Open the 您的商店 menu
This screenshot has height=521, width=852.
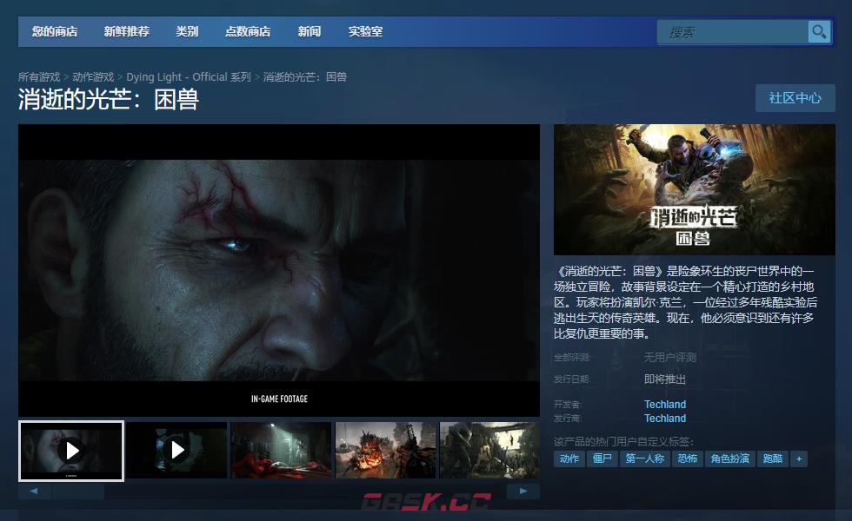[54, 31]
